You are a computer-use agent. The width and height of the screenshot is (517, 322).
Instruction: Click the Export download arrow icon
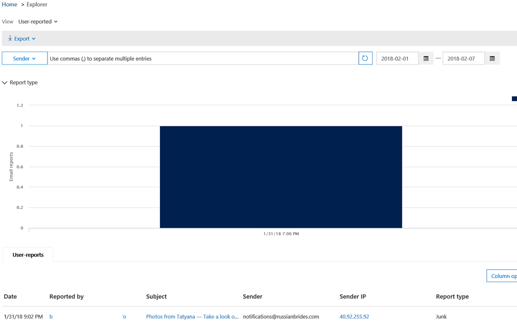[x=10, y=38]
